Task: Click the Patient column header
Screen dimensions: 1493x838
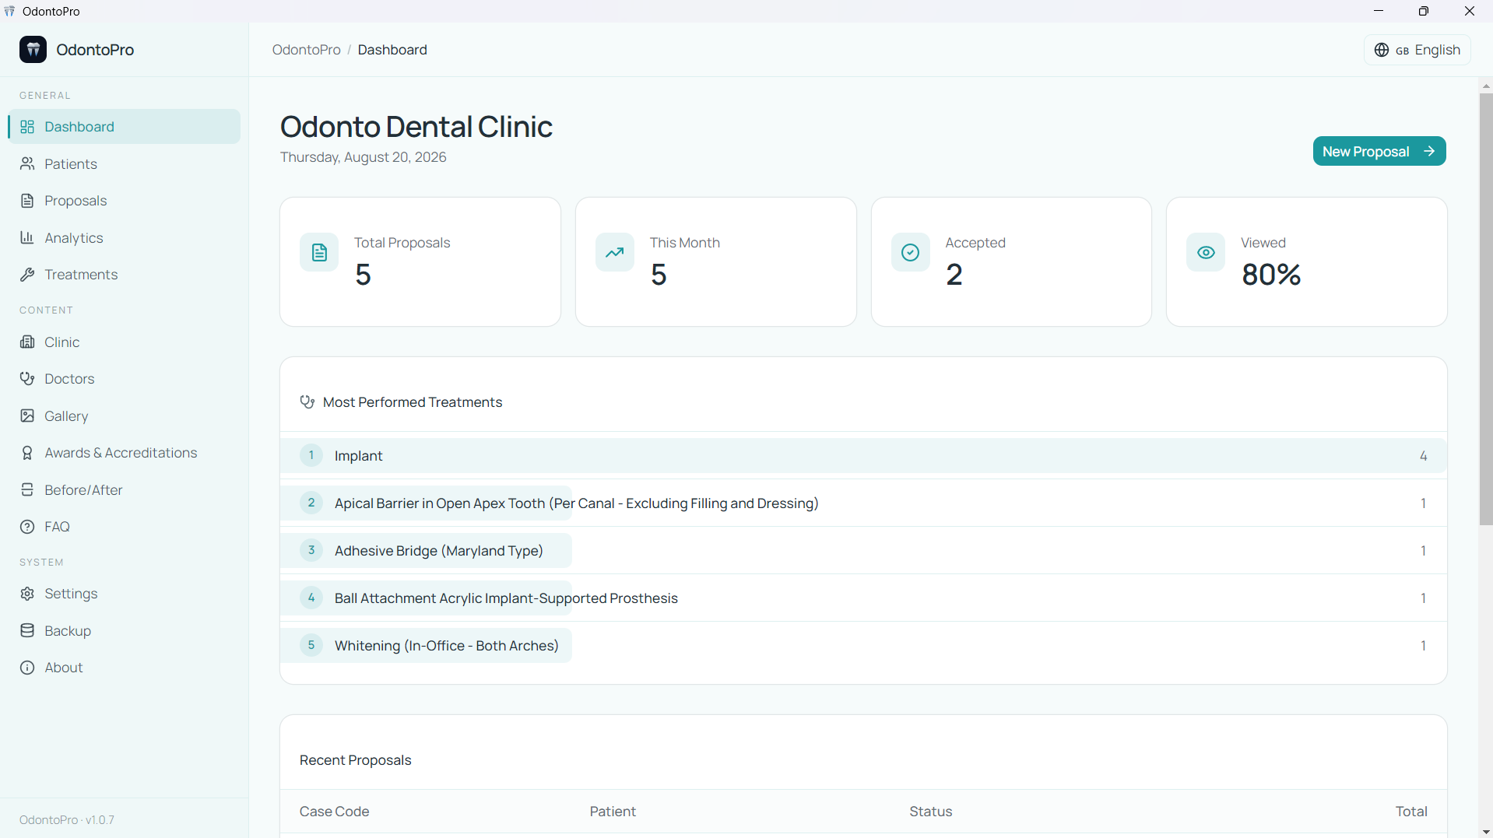Action: pyautogui.click(x=613, y=812)
